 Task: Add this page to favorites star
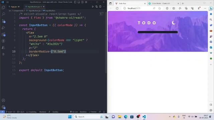160,8
